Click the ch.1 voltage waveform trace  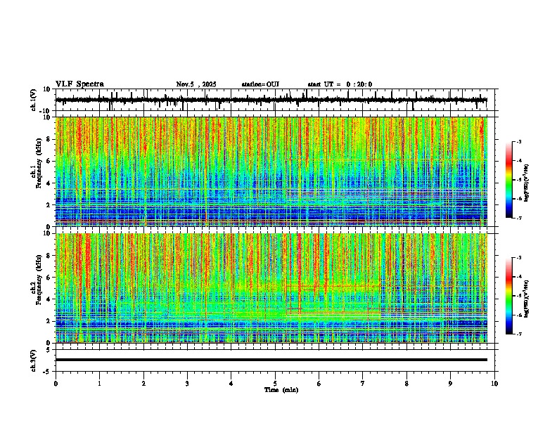(271, 100)
